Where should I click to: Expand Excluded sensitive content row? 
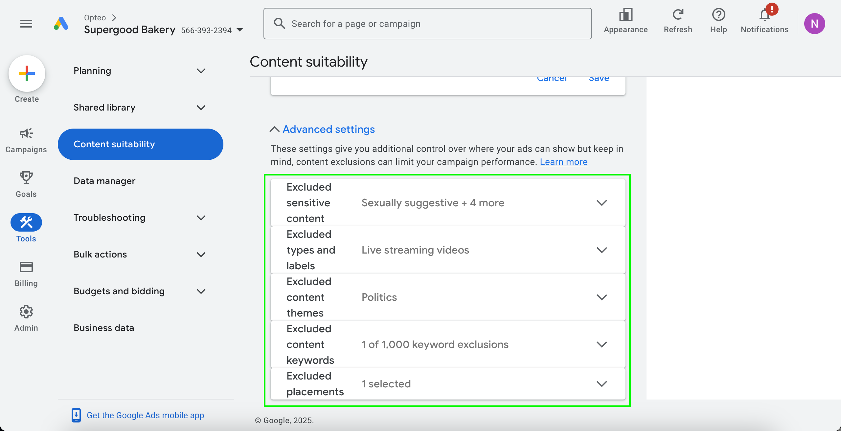(x=602, y=203)
